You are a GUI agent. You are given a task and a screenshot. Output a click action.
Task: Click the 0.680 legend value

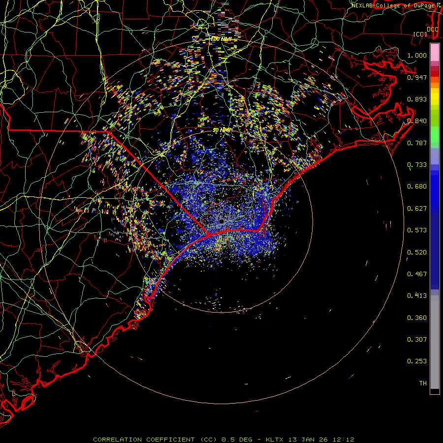pos(417,187)
